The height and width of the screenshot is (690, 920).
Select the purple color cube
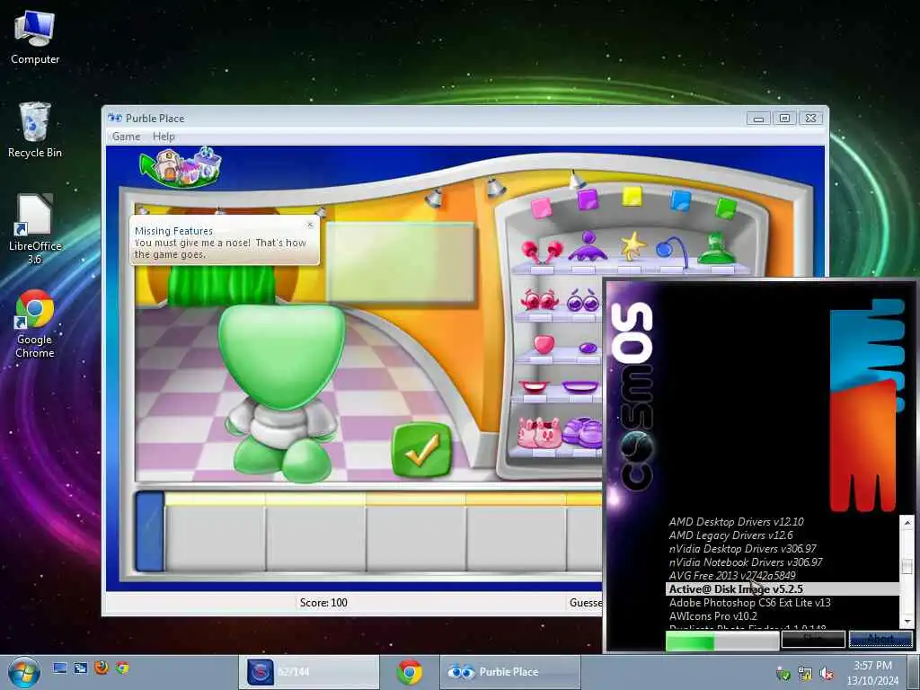(x=588, y=199)
